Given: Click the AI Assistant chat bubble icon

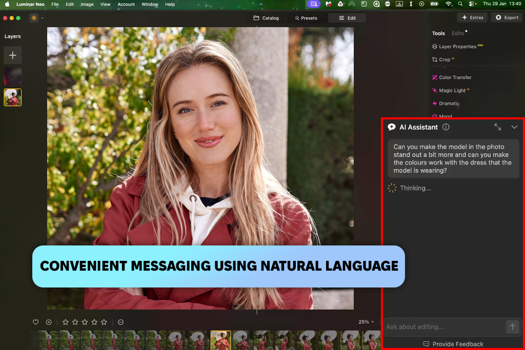Looking at the screenshot, I should point(391,127).
